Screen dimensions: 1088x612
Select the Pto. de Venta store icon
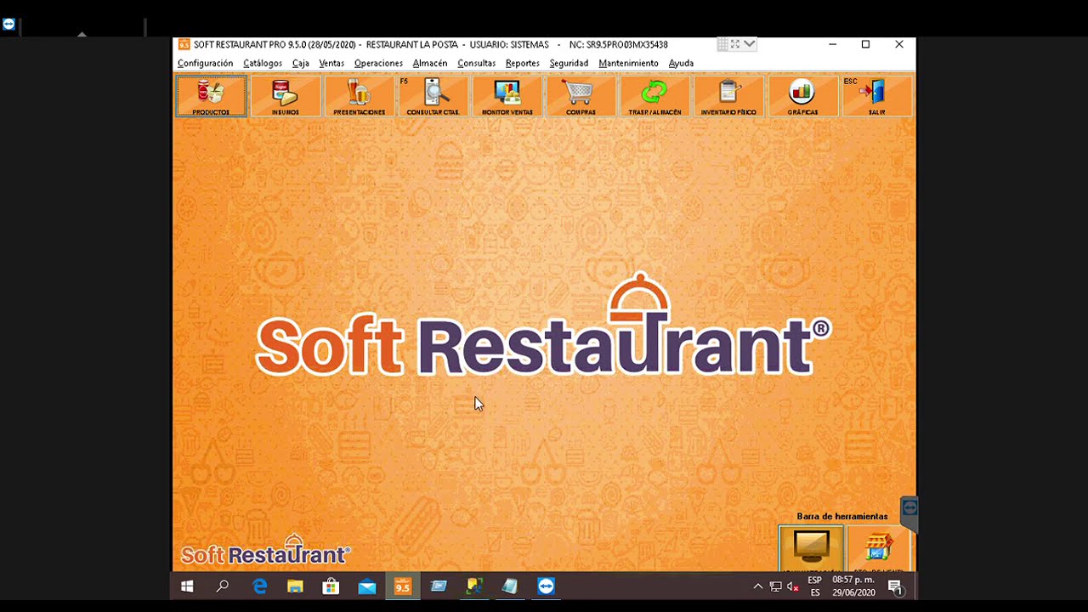(x=878, y=548)
